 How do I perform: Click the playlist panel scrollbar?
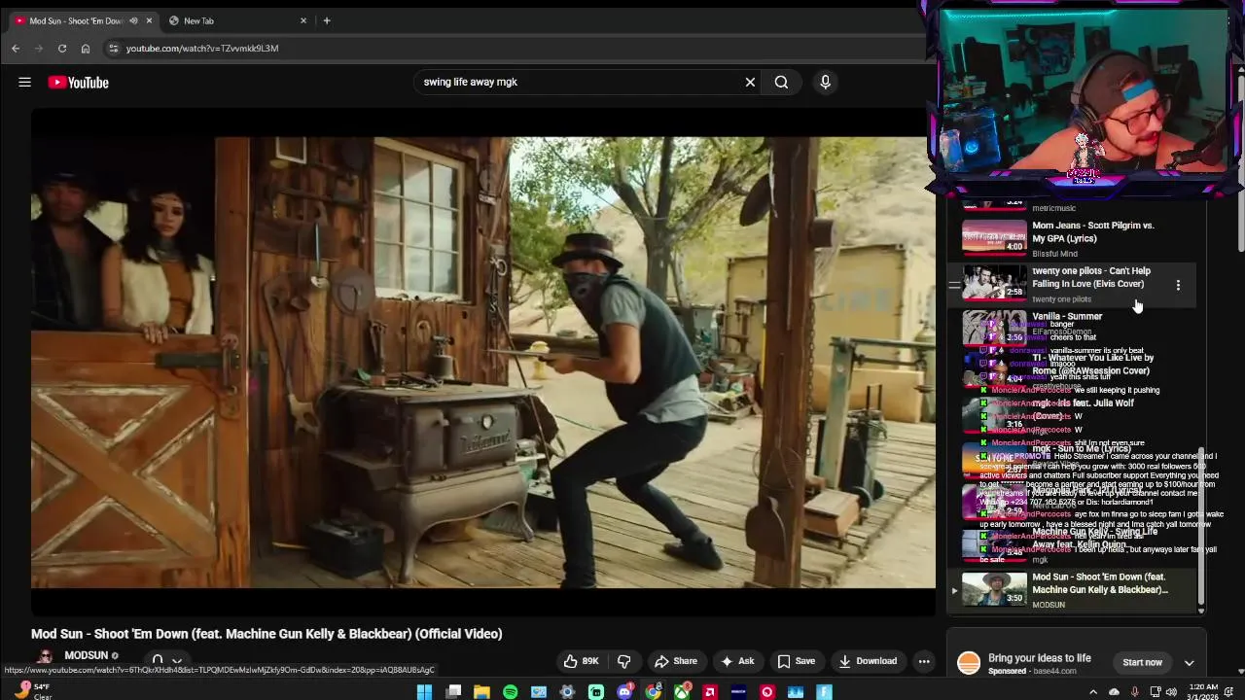(x=1201, y=525)
